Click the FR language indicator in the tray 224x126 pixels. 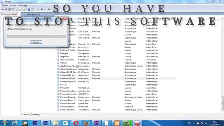click(189, 123)
